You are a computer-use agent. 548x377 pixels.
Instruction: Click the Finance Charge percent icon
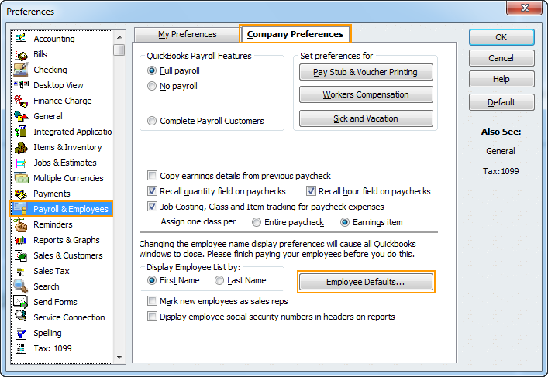(x=21, y=101)
